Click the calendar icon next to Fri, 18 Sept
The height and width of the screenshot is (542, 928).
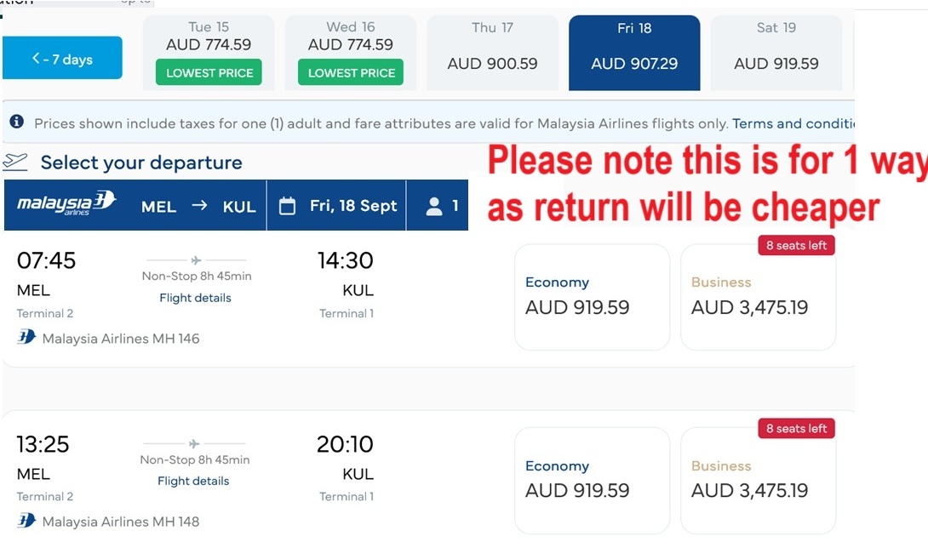[288, 206]
